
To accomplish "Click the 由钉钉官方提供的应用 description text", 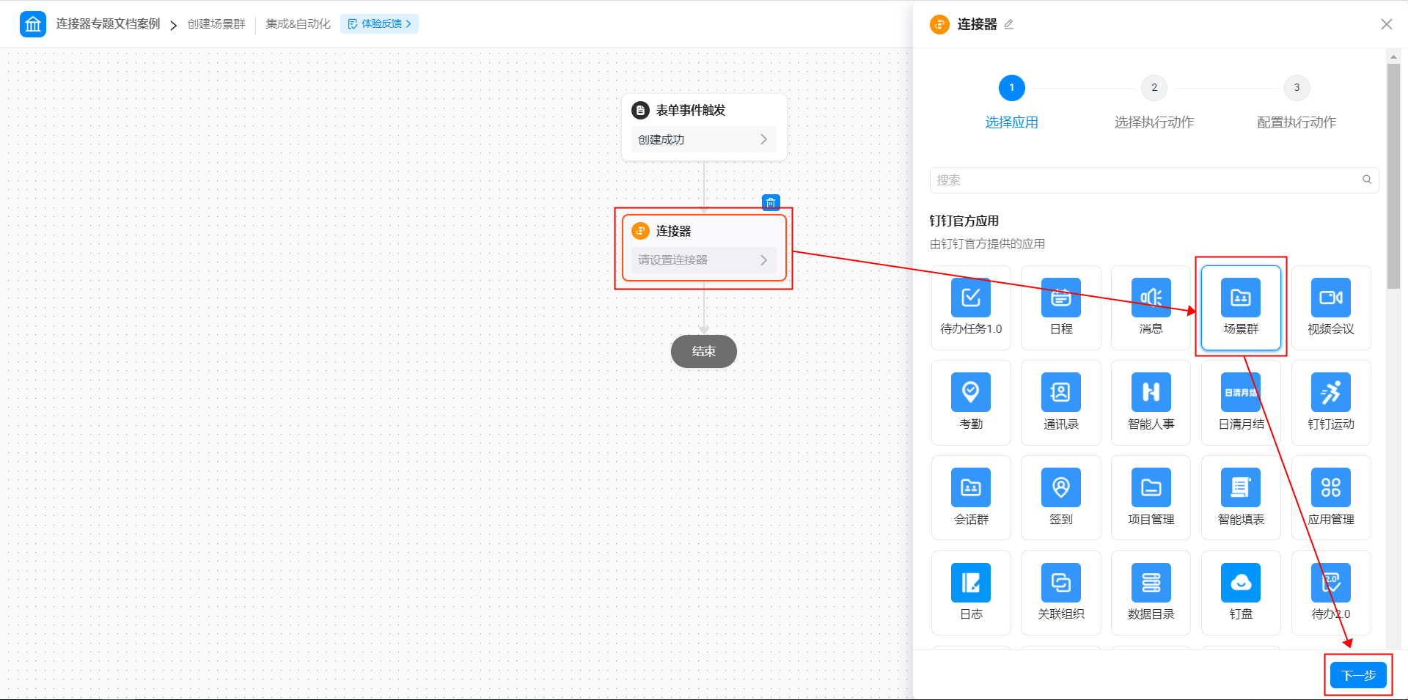I will tap(987, 243).
